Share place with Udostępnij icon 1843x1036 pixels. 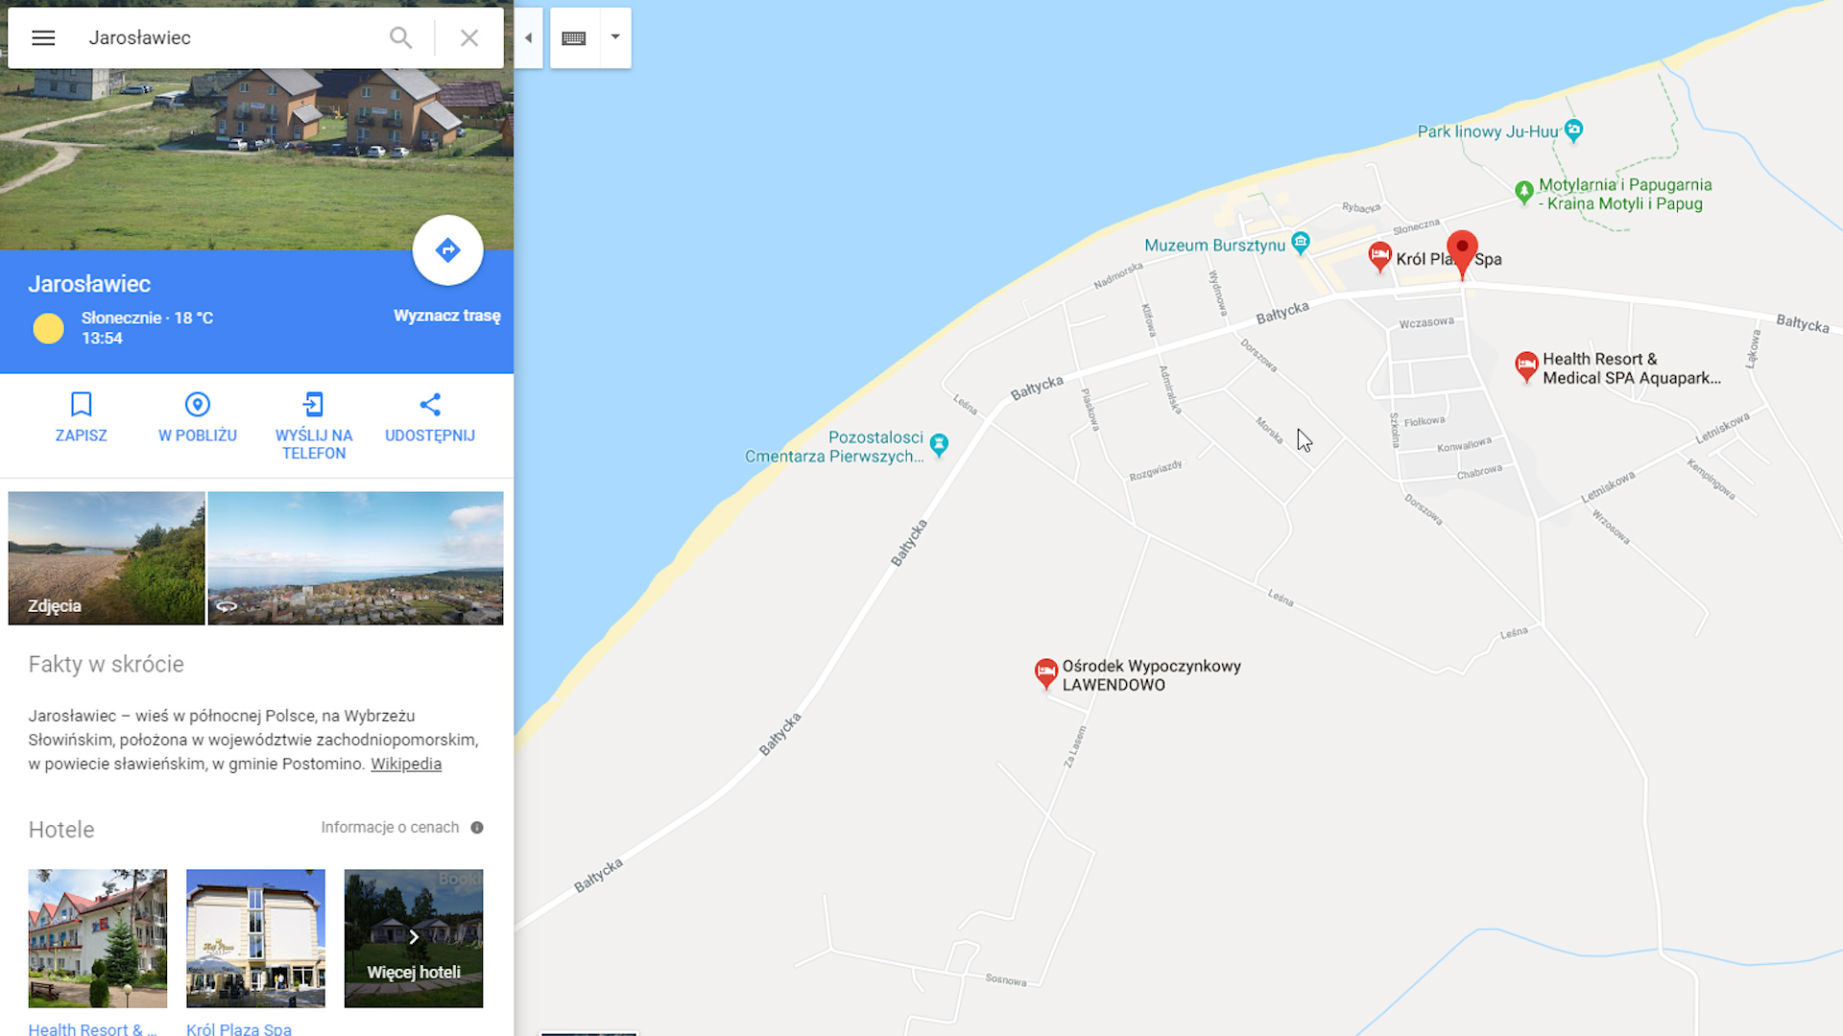[430, 416]
